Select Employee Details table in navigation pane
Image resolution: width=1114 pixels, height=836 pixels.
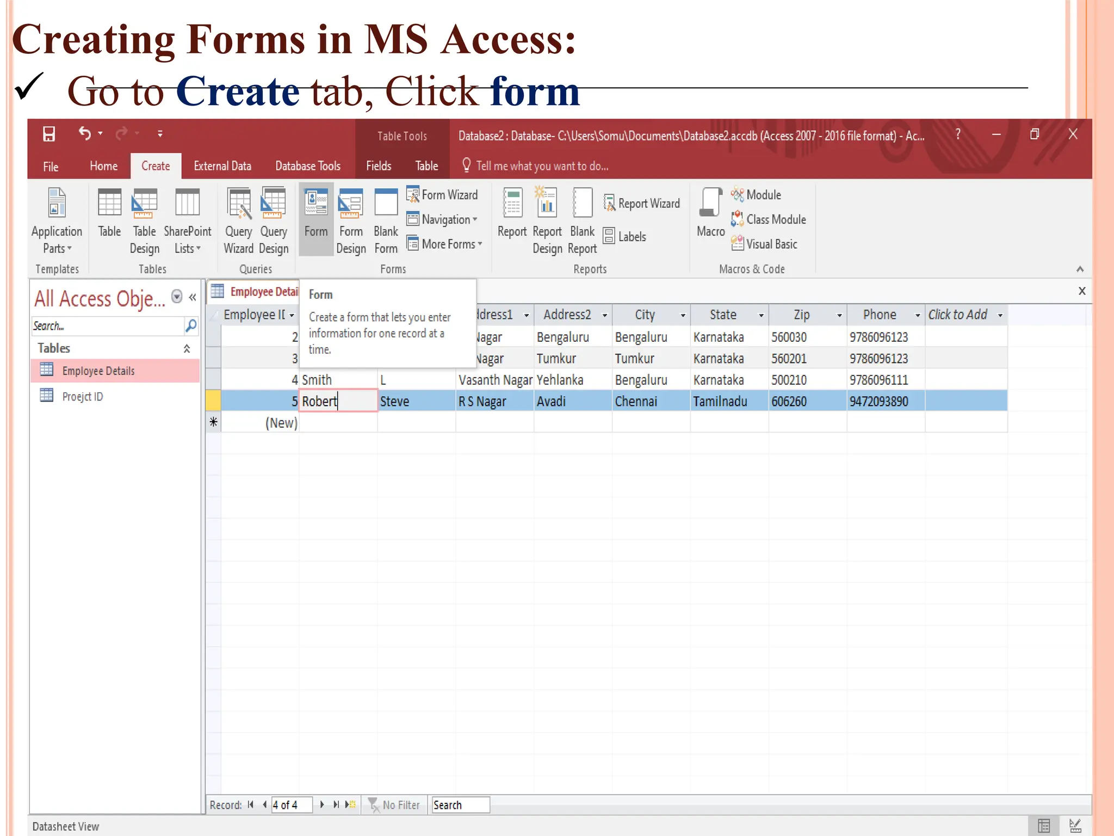[115, 371]
